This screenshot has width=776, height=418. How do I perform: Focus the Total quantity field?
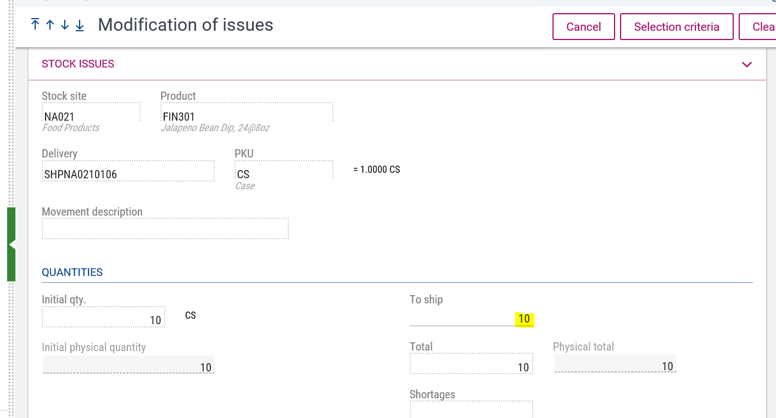click(x=471, y=366)
